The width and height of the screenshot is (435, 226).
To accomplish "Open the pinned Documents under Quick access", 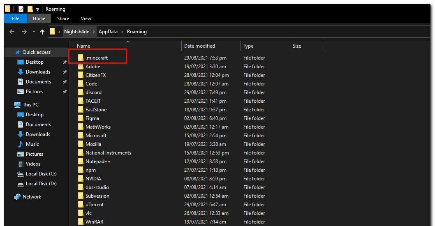I will 38,82.
